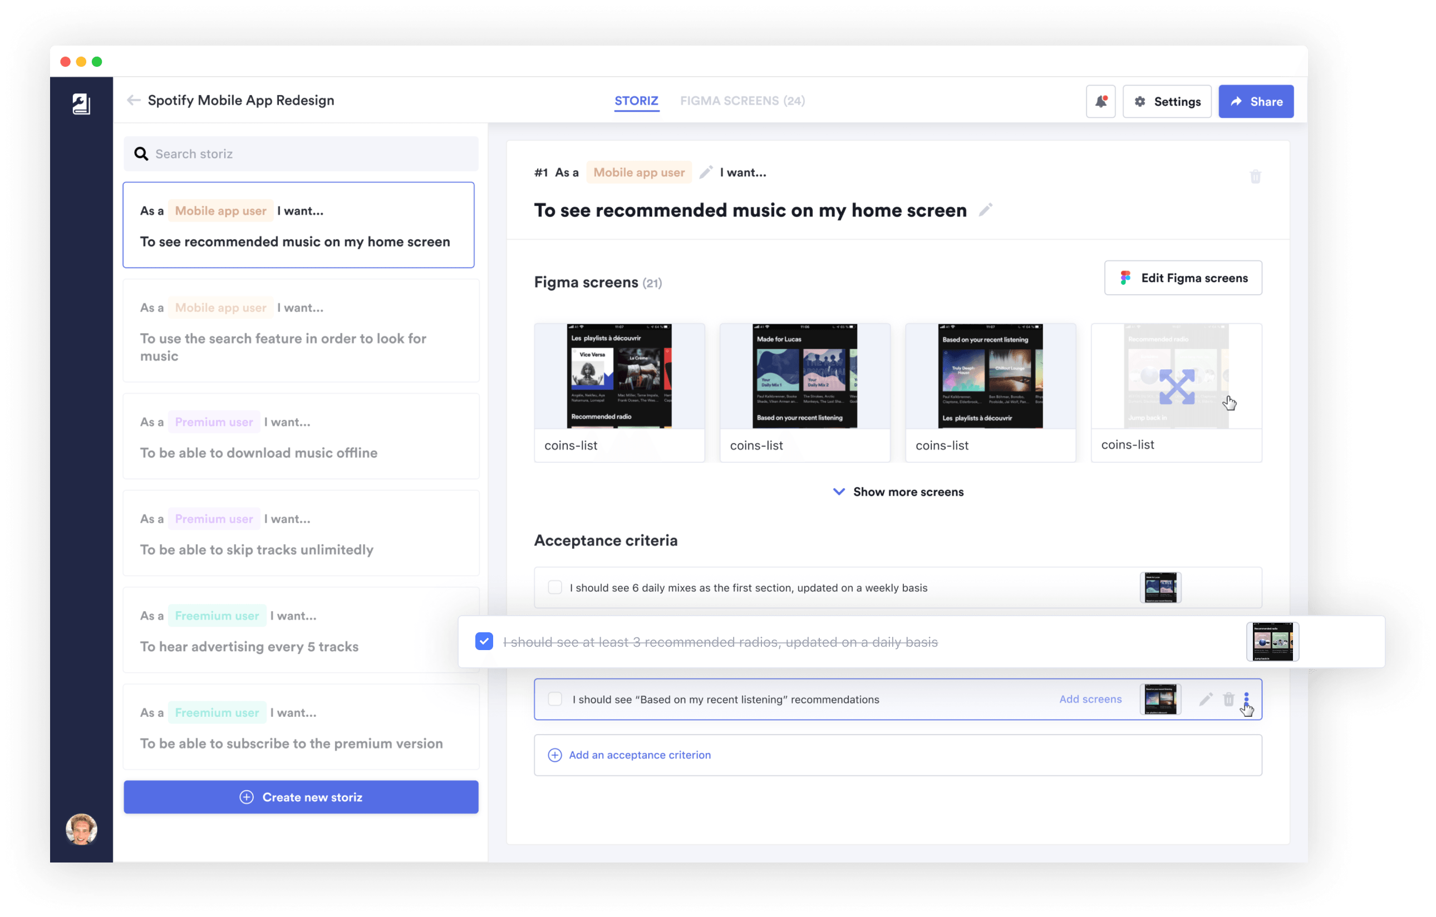The width and height of the screenshot is (1436, 917).
Task: Edit the recent listening criterion pencil
Action: (1205, 699)
